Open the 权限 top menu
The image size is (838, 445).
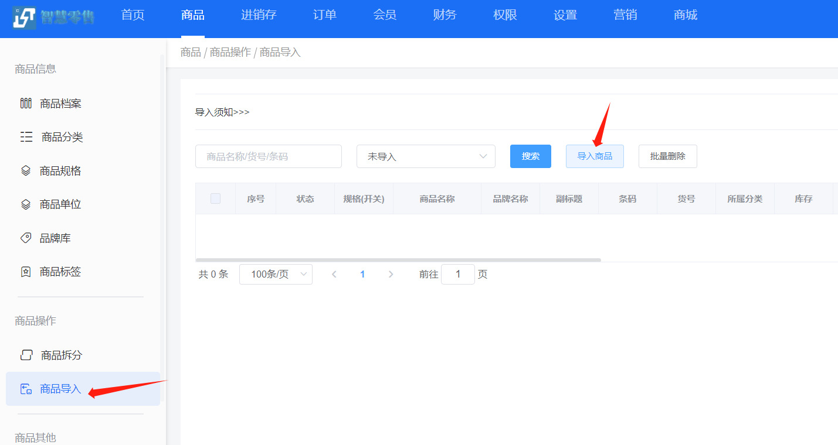[505, 15]
